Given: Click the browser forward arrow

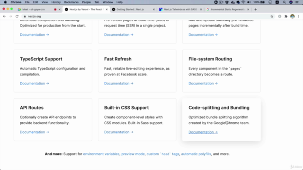Looking at the screenshot, I should [x=10, y=17].
